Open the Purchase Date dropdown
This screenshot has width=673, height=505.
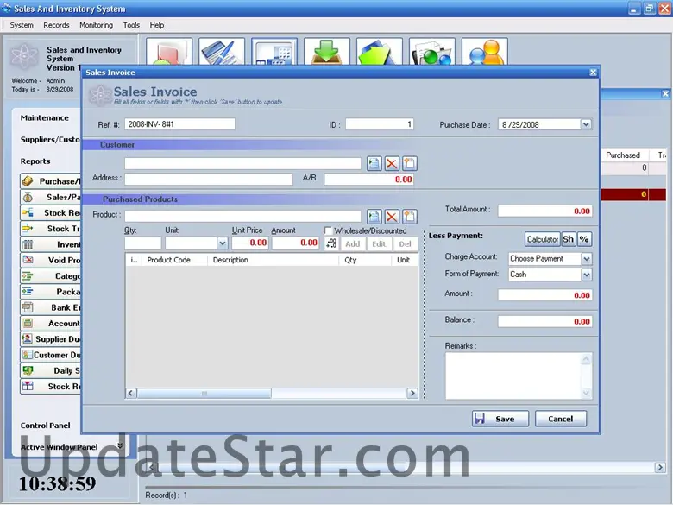[586, 124]
